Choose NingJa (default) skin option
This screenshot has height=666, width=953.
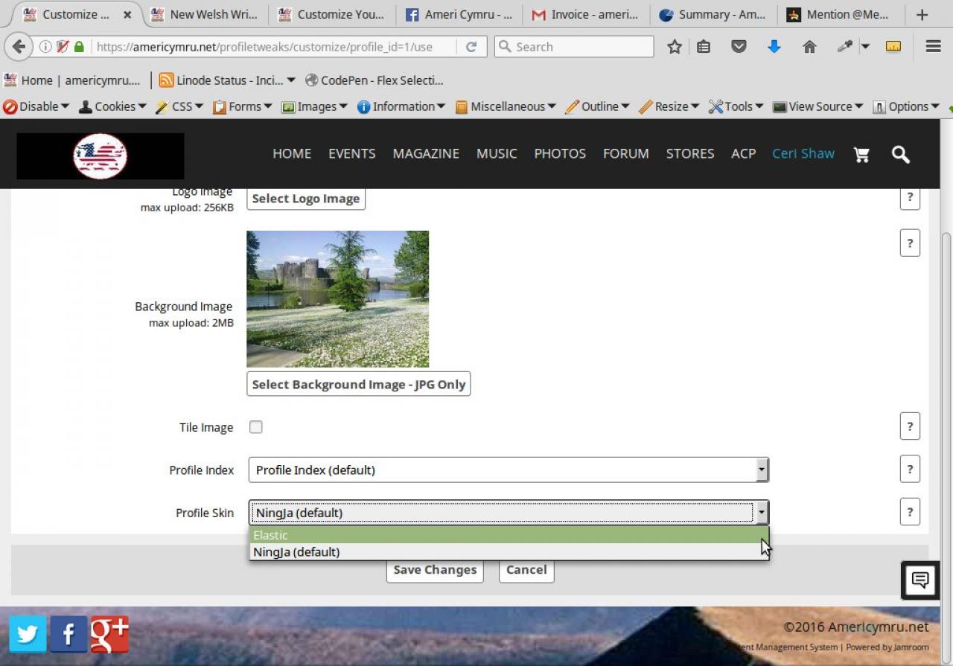click(508, 552)
